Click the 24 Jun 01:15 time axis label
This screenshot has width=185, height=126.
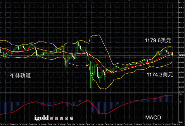4,125
